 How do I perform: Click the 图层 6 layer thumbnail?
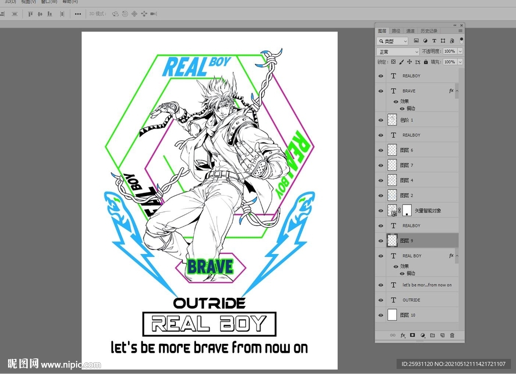coord(393,150)
